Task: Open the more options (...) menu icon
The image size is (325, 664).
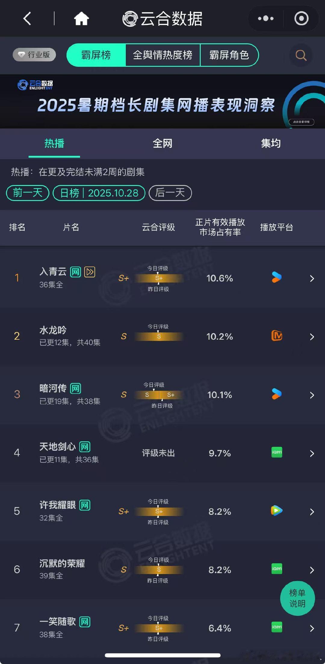Action: point(265,18)
